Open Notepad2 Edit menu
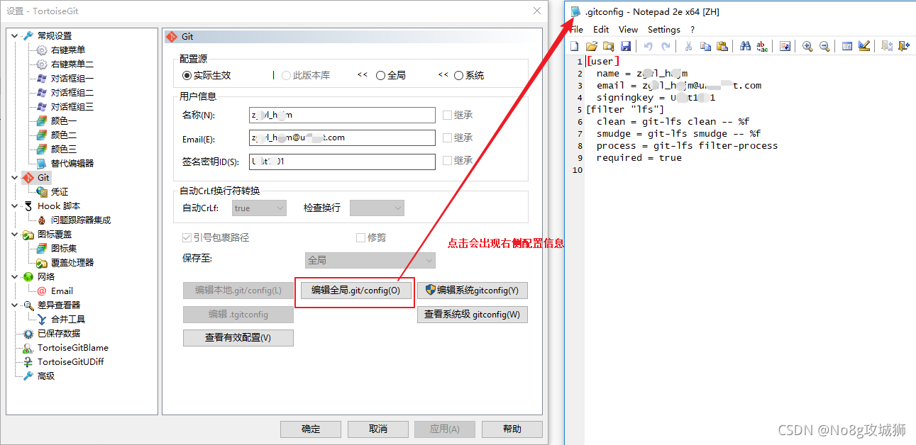Screen dimensions: 916x445 click(601, 29)
